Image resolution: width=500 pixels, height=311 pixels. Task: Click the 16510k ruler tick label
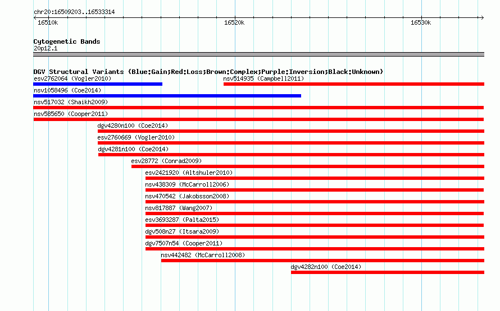pyautogui.click(x=48, y=22)
